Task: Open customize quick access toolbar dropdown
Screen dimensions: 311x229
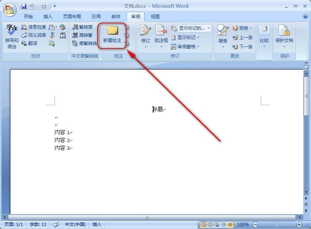Action: 55,6
